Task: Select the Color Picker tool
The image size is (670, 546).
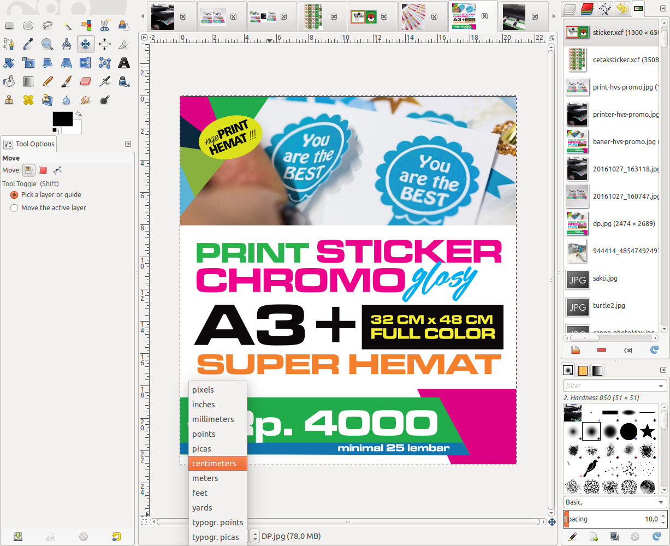Action: tap(28, 44)
